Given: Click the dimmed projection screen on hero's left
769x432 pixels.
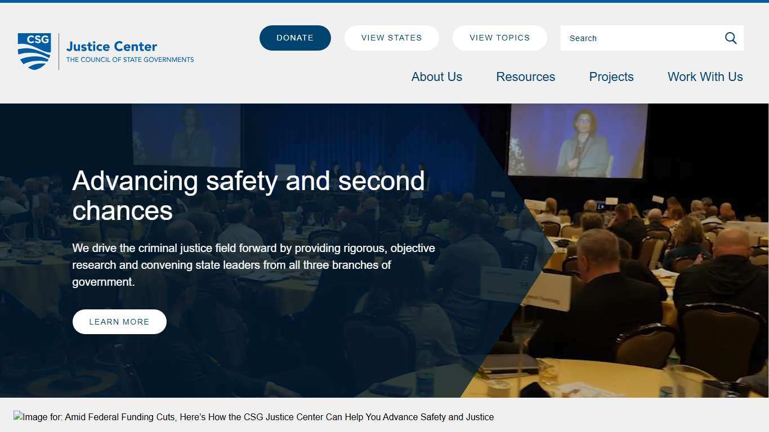Looking at the screenshot, I should (186, 135).
